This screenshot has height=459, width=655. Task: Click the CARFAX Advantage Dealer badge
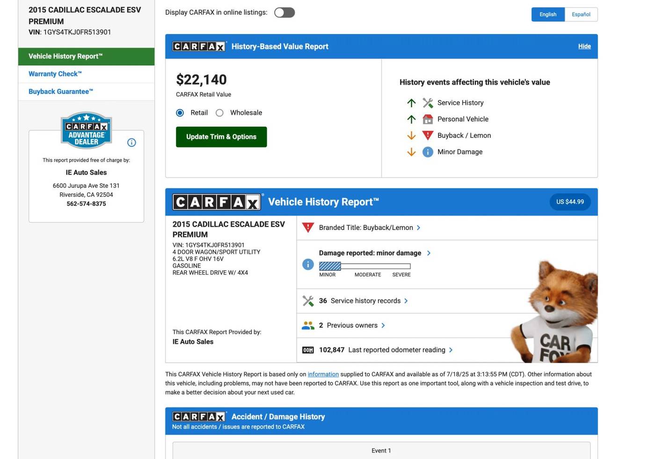(87, 130)
